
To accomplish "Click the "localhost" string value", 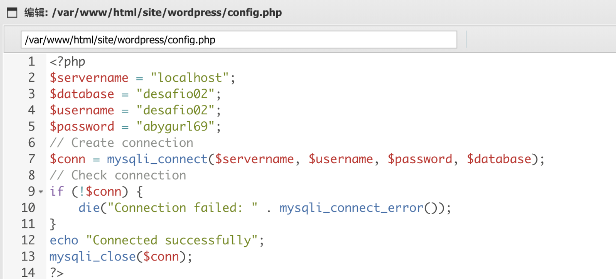I will [x=190, y=78].
